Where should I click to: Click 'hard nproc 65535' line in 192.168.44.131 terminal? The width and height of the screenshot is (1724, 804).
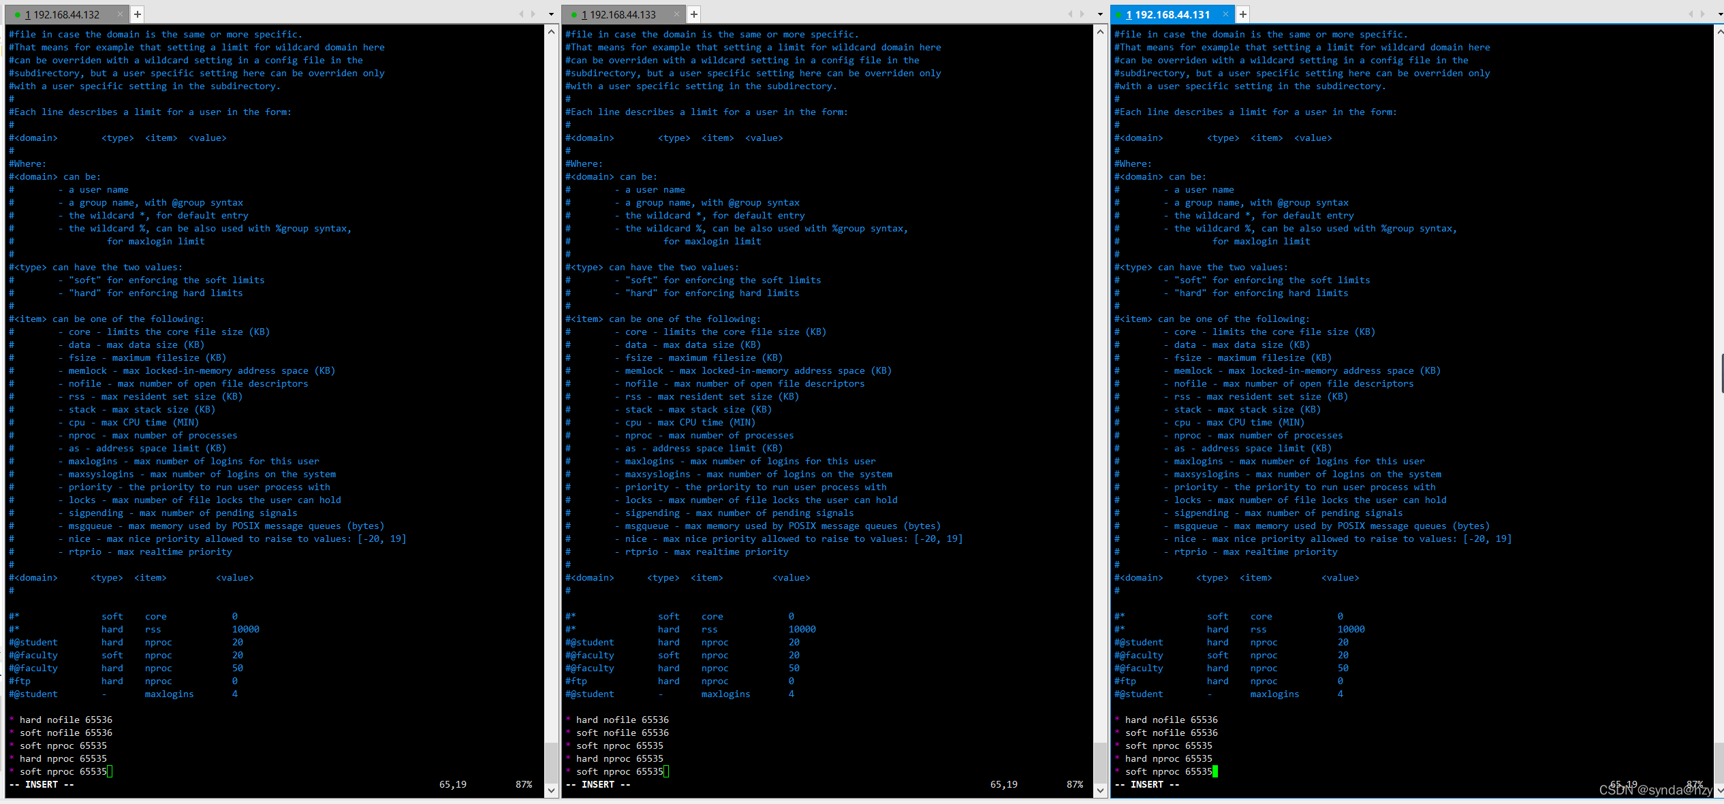point(1163,758)
